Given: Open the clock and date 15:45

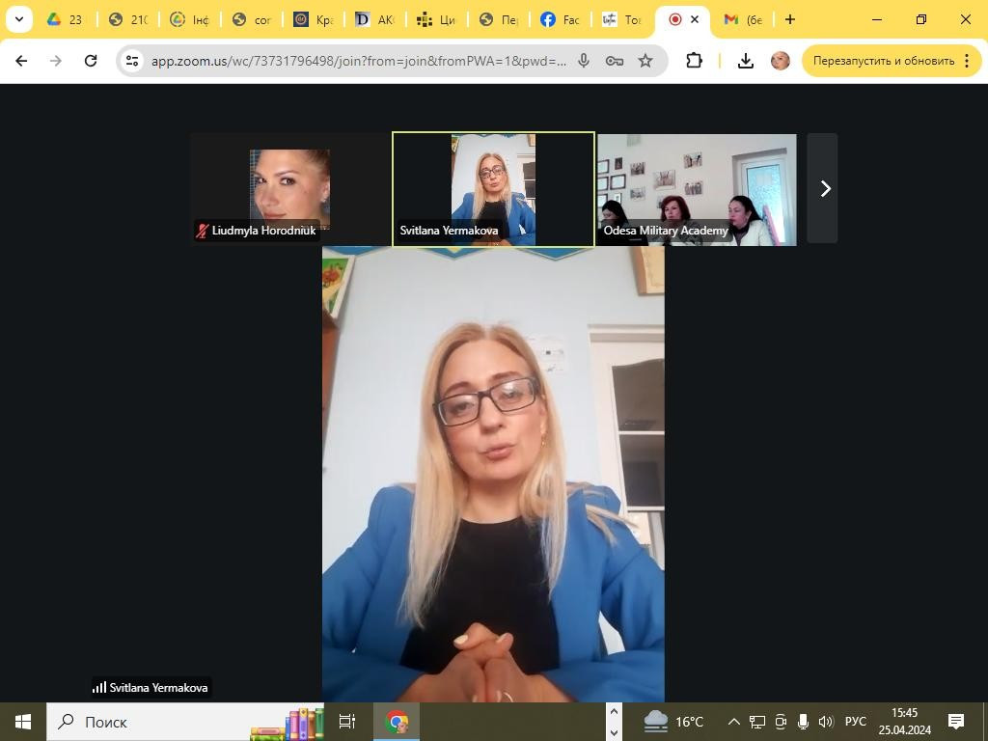Looking at the screenshot, I should (x=905, y=722).
